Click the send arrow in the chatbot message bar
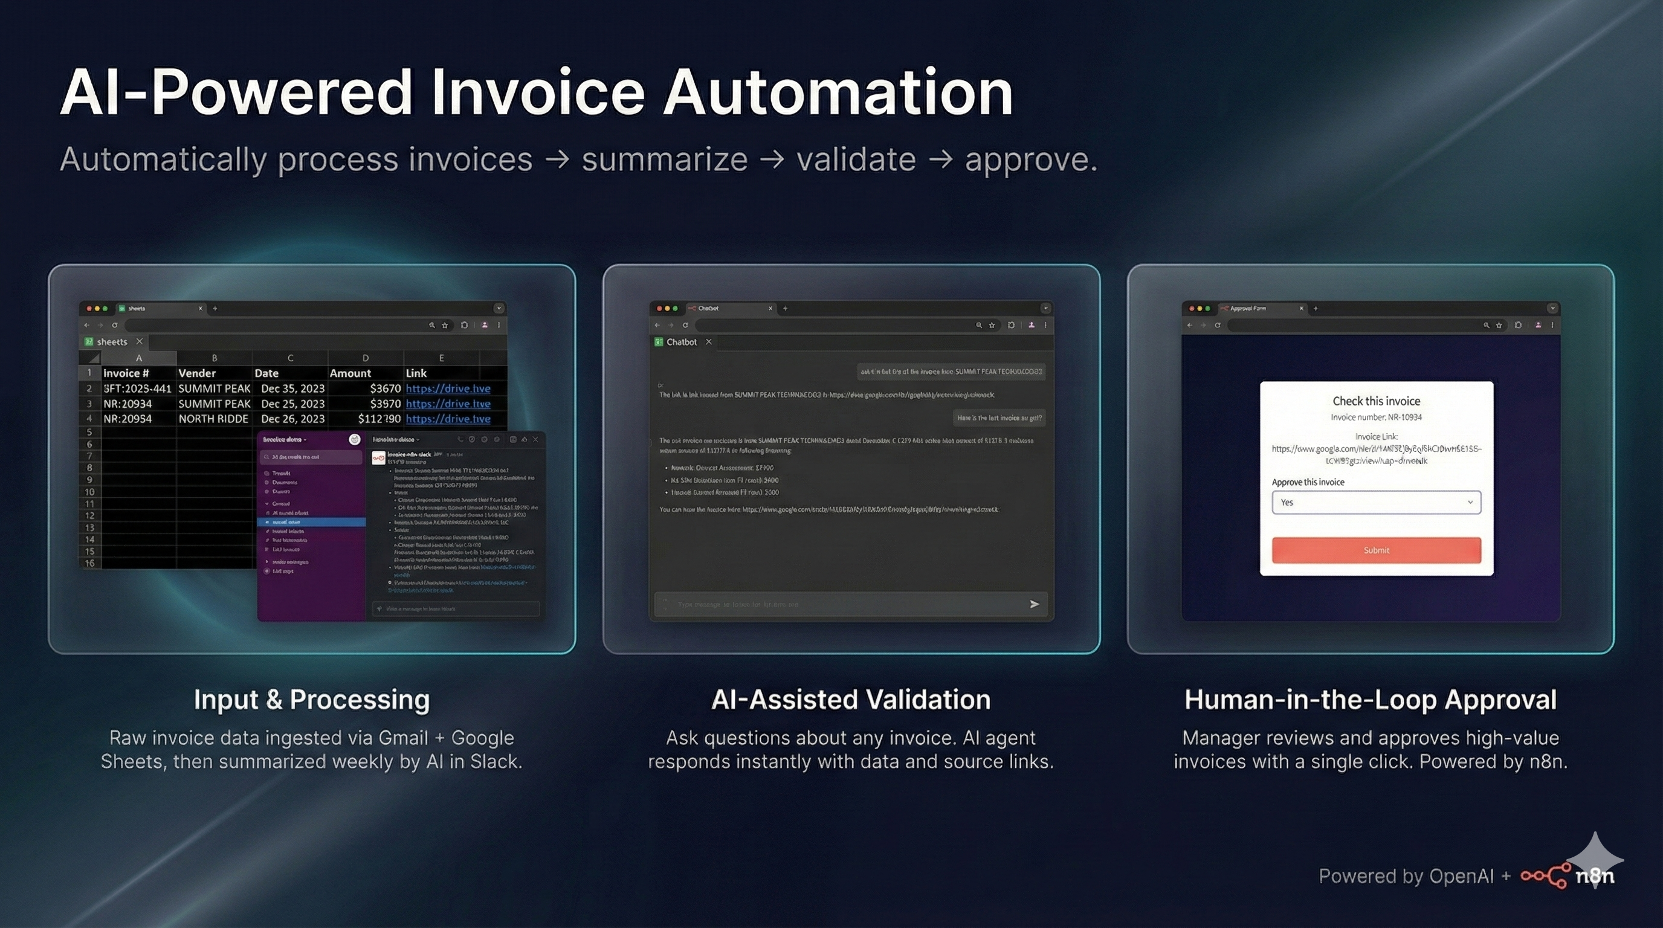The width and height of the screenshot is (1663, 928). coord(1034,604)
